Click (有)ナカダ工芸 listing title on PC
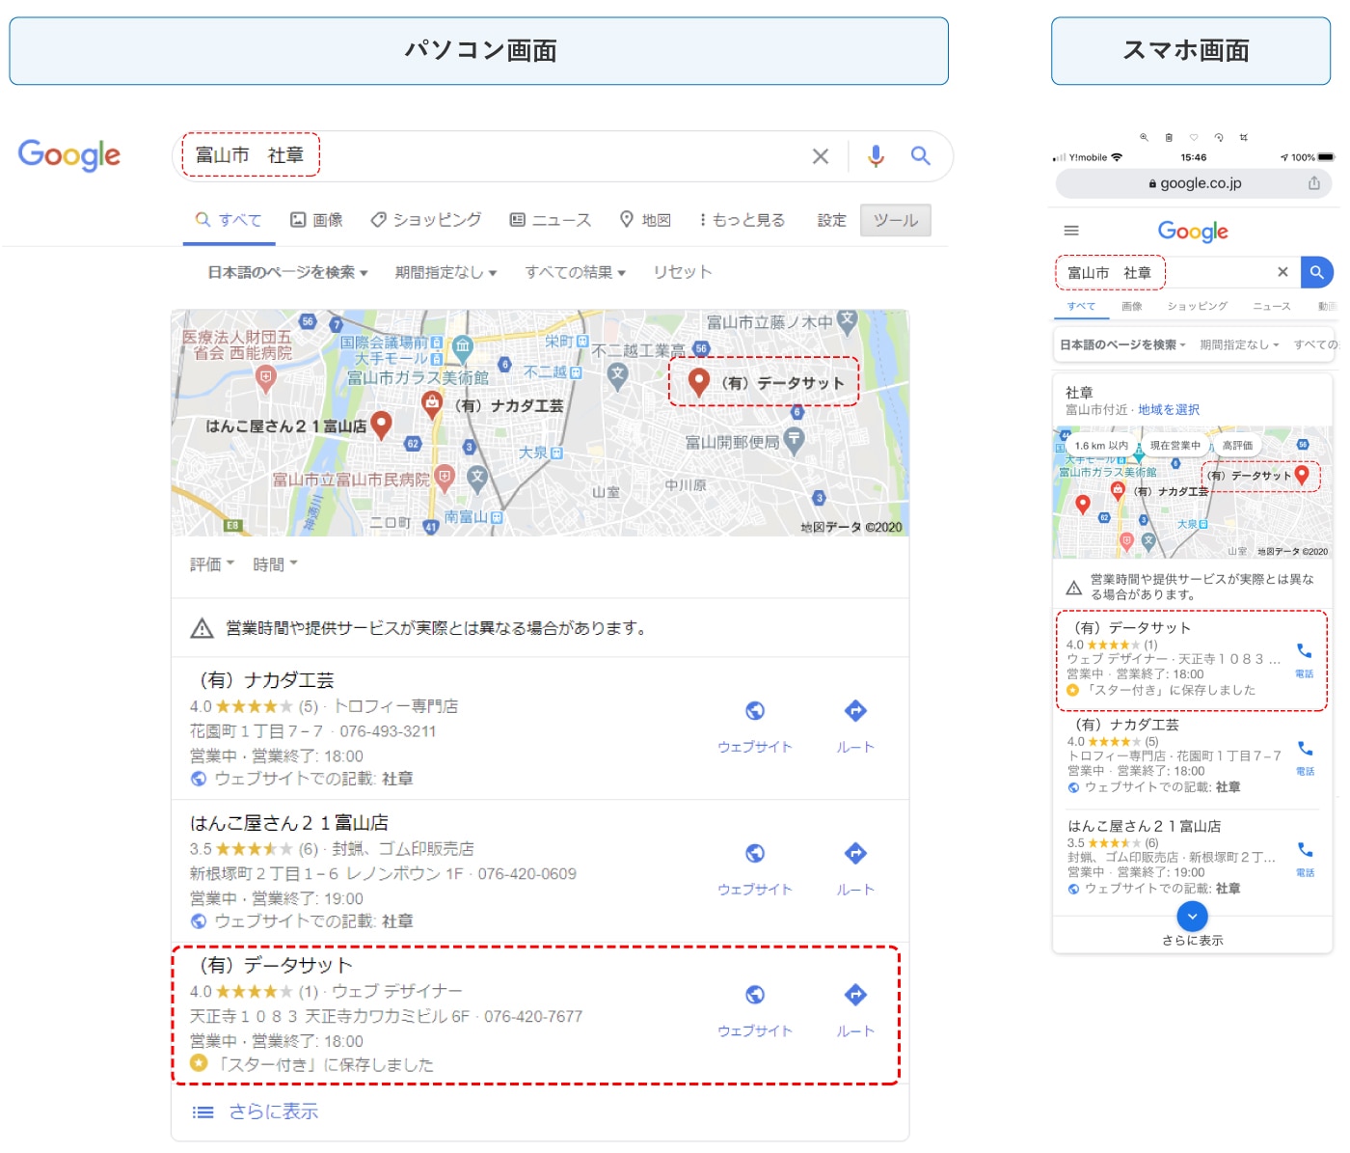The image size is (1350, 1153). tap(266, 680)
